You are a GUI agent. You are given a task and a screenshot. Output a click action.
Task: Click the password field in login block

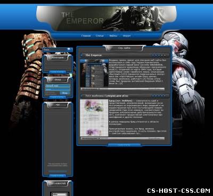click(x=58, y=89)
